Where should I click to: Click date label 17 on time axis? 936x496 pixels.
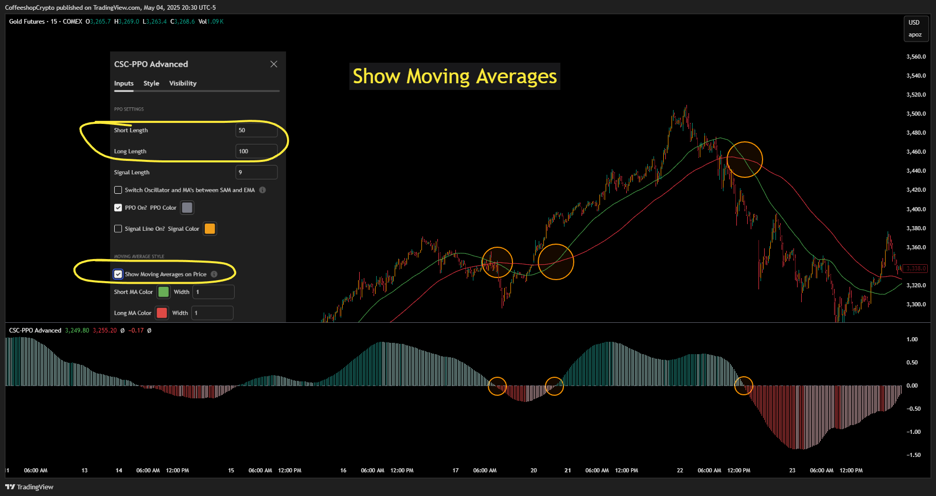click(455, 470)
